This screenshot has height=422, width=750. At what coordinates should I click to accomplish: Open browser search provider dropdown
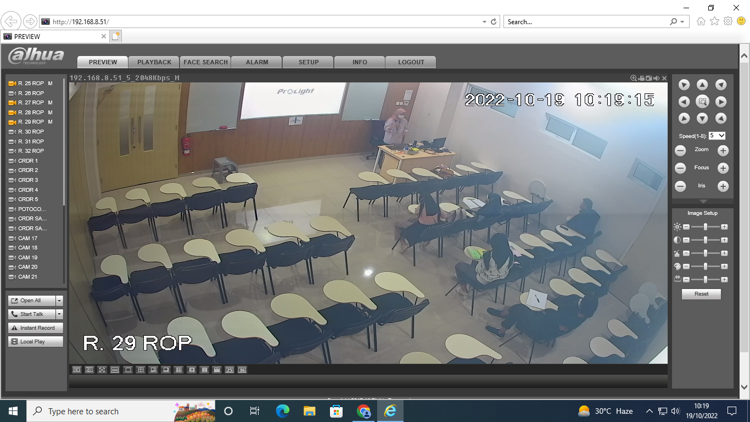[x=682, y=22]
